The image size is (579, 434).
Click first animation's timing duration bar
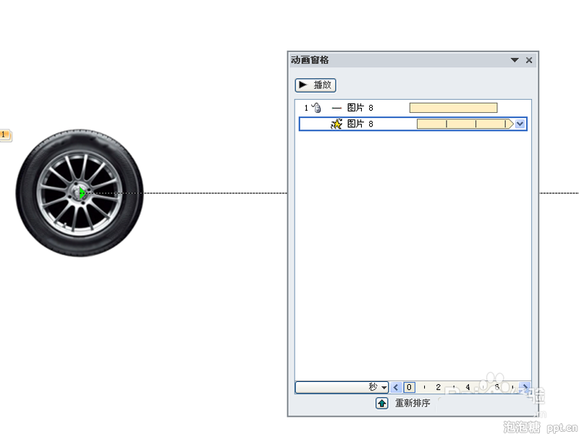coord(453,108)
